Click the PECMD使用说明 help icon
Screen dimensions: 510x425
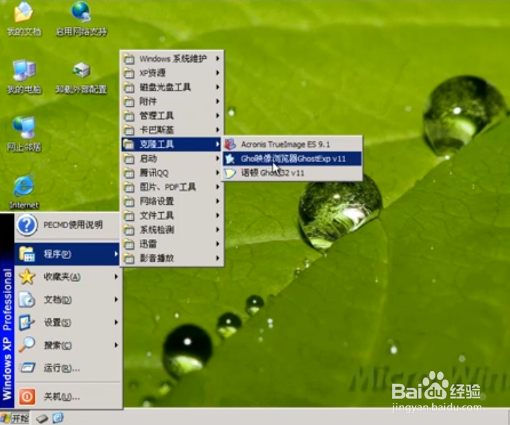[x=27, y=225]
